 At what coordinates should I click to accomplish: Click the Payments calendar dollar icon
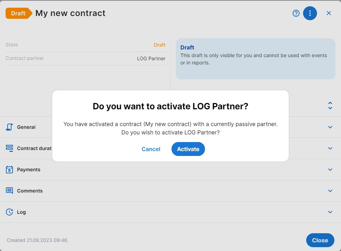pos(9,170)
